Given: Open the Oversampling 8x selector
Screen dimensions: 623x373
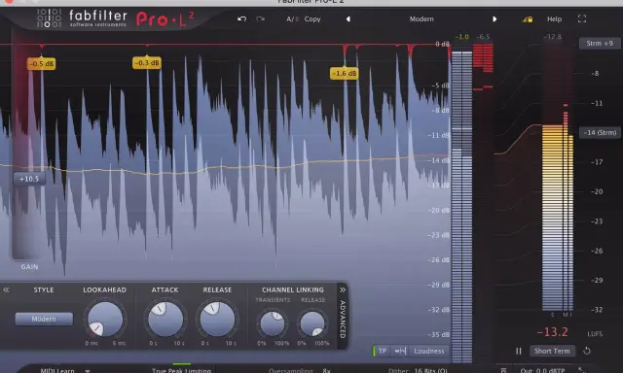Looking at the screenshot, I should (300, 371).
